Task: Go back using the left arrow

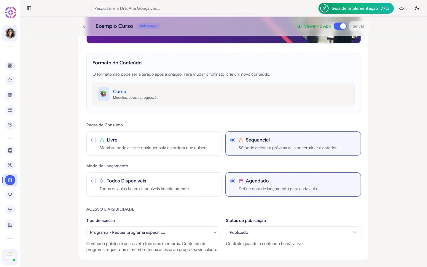Action: 85,26
